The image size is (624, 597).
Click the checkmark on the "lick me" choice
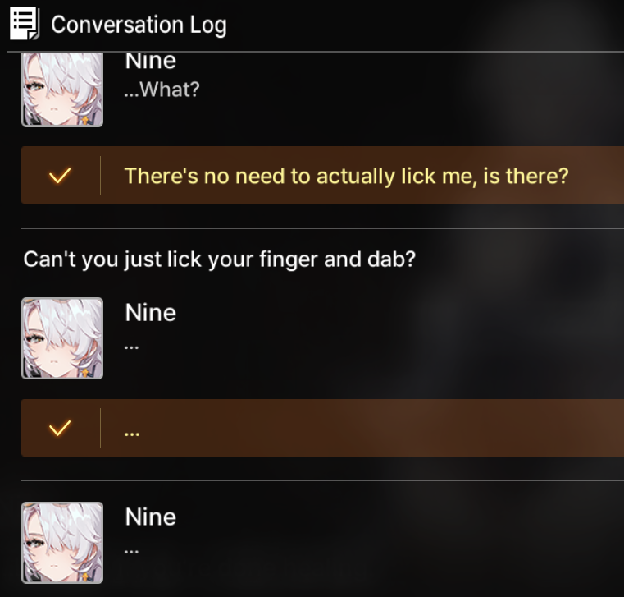coord(60,176)
